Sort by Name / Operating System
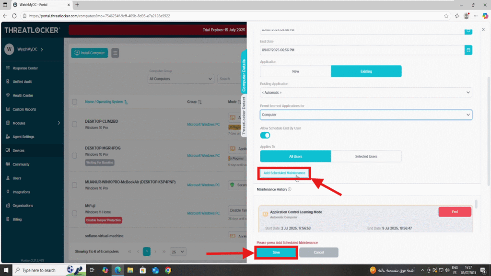 click(x=106, y=102)
